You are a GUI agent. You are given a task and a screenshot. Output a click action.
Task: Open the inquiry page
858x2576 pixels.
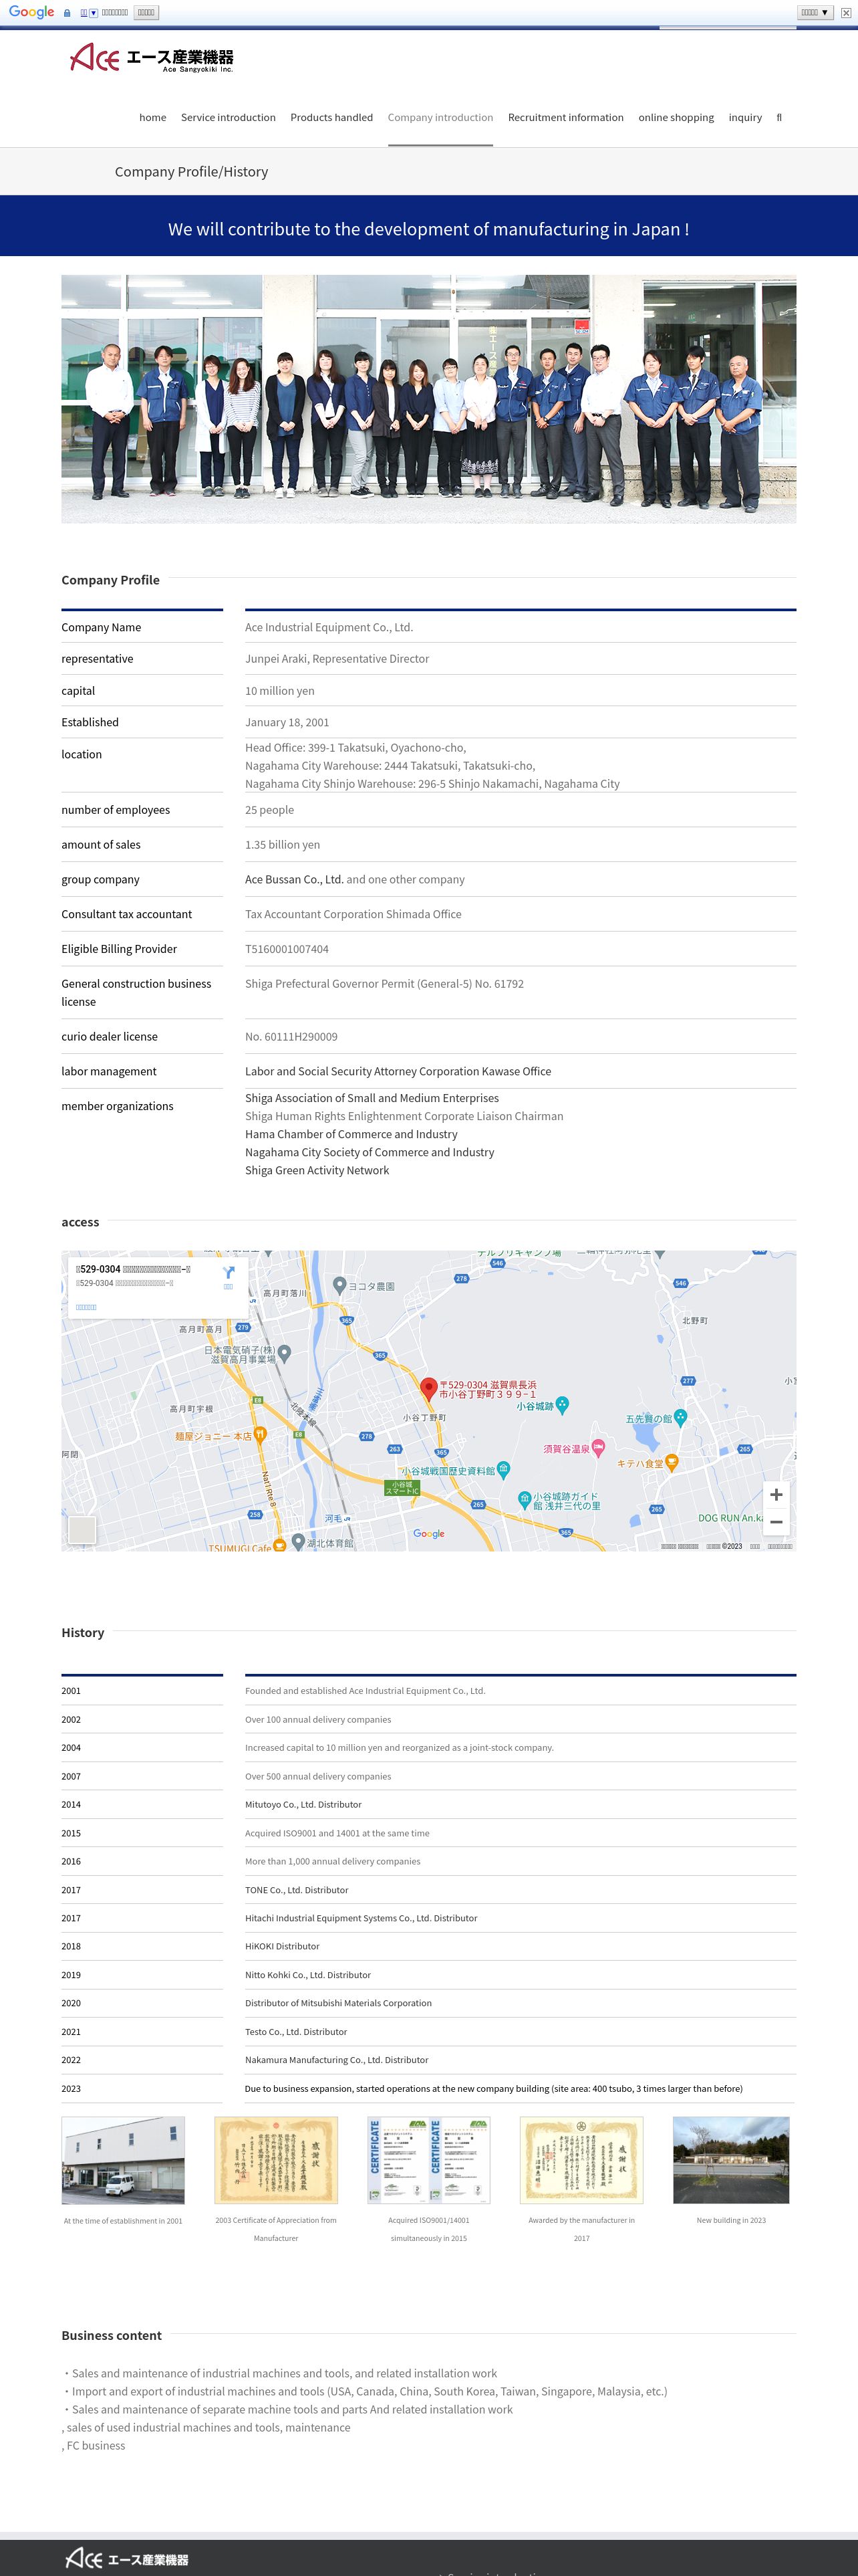(x=745, y=117)
